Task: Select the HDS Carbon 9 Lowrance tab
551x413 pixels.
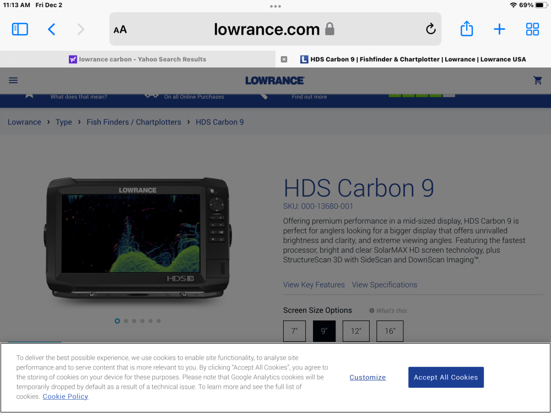Action: (x=413, y=59)
